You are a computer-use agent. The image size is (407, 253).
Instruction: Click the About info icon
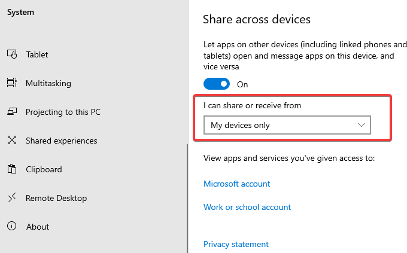click(x=12, y=226)
